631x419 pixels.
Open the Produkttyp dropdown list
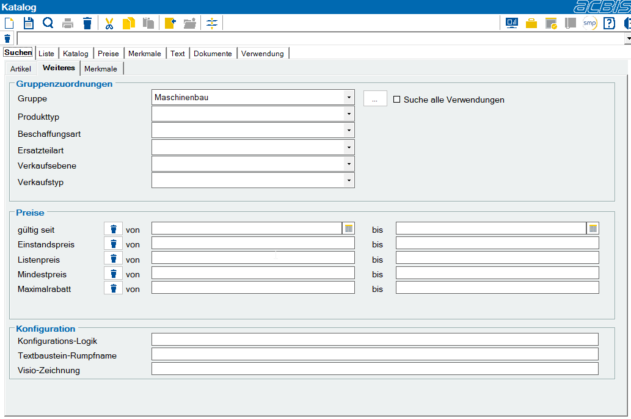click(x=349, y=114)
